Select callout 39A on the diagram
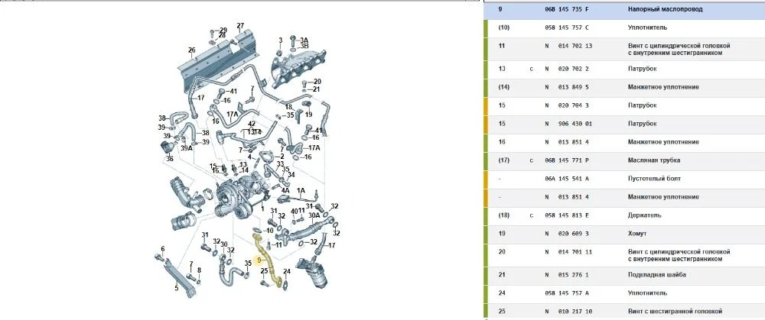 coord(187,149)
